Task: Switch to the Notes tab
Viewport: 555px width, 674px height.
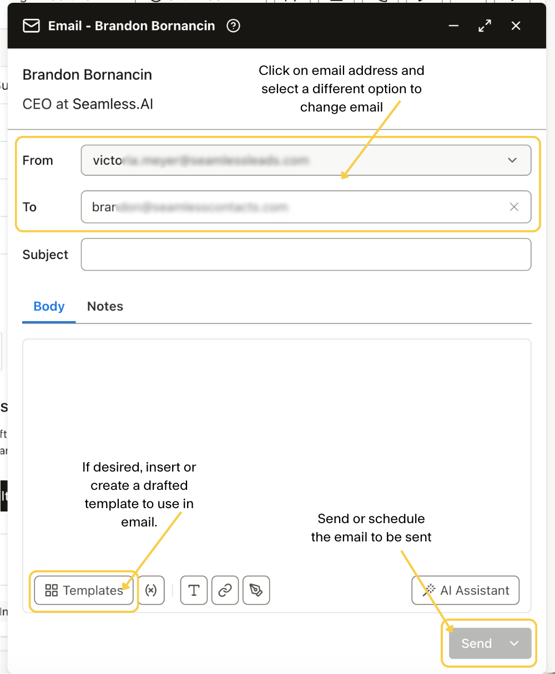Action: click(x=105, y=306)
